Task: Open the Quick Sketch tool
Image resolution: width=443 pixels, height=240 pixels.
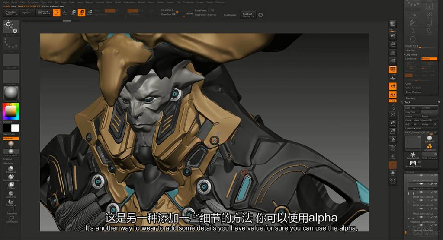Action: coord(44,13)
